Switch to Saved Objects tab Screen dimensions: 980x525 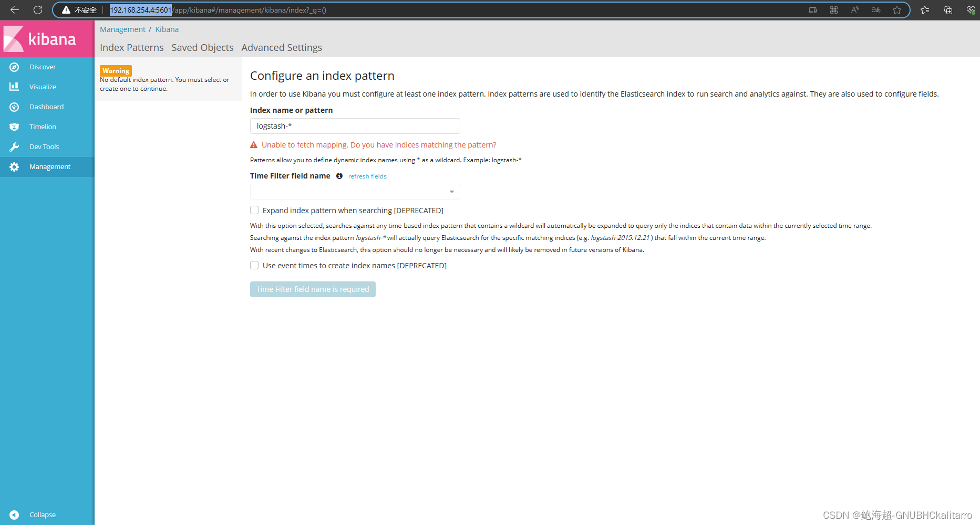tap(202, 48)
